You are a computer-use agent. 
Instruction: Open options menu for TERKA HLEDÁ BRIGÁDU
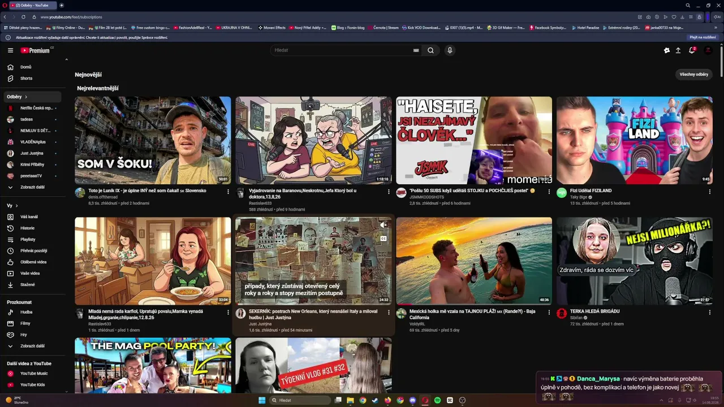click(709, 312)
